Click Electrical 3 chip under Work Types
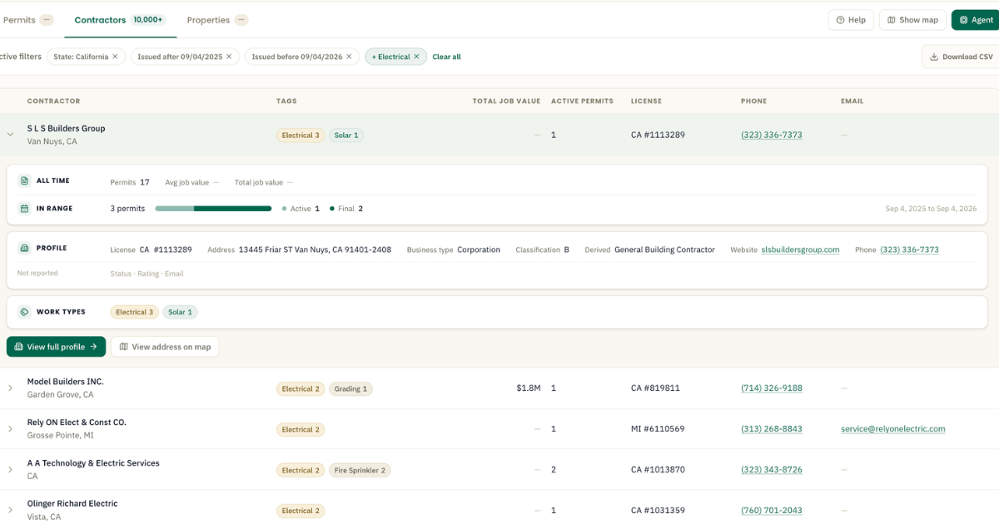This screenshot has height=524, width=999. 134,312
